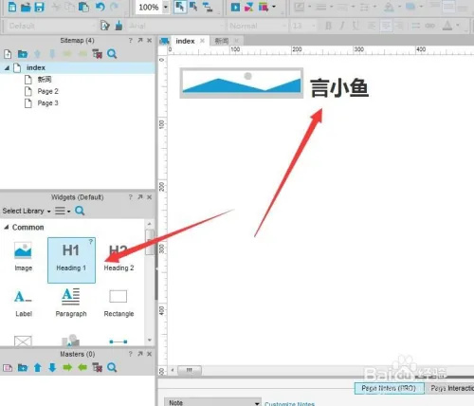Add a page in the Sitemap panel
The width and height of the screenshot is (474, 406).
(x=8, y=54)
